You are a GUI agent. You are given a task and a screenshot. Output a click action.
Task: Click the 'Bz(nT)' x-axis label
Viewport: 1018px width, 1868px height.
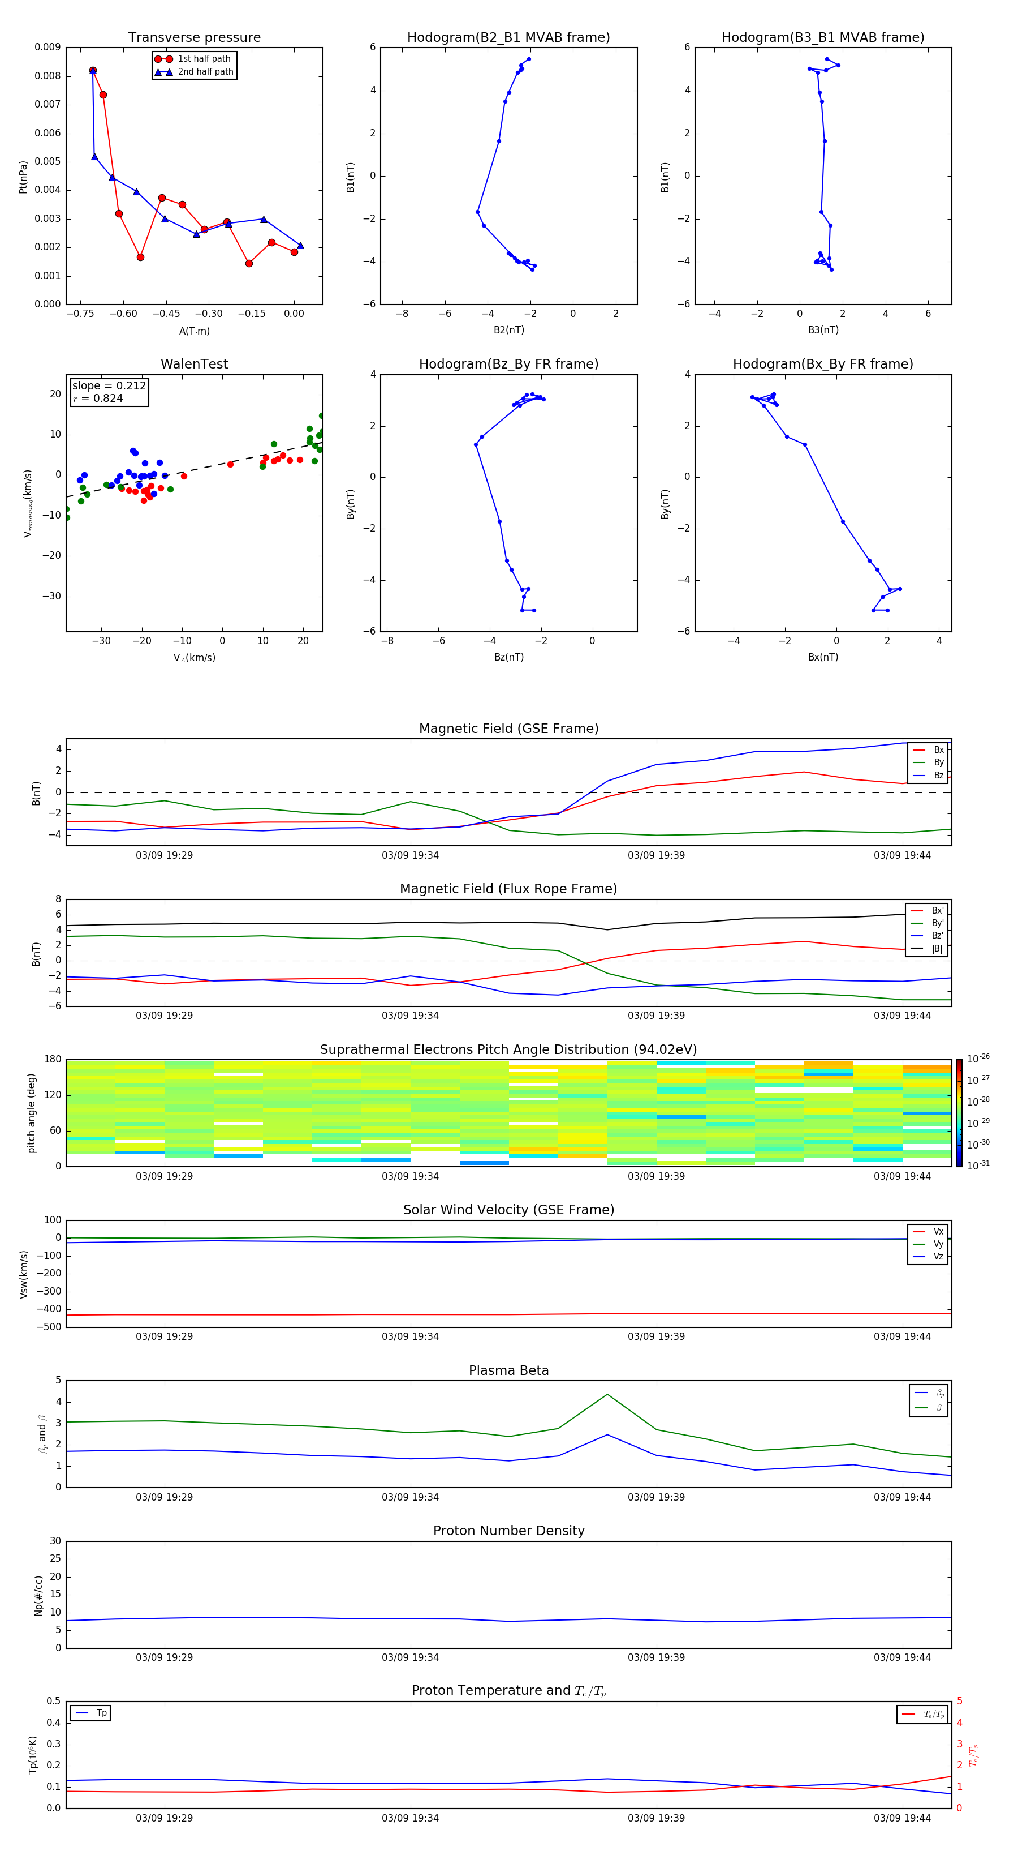click(x=508, y=657)
